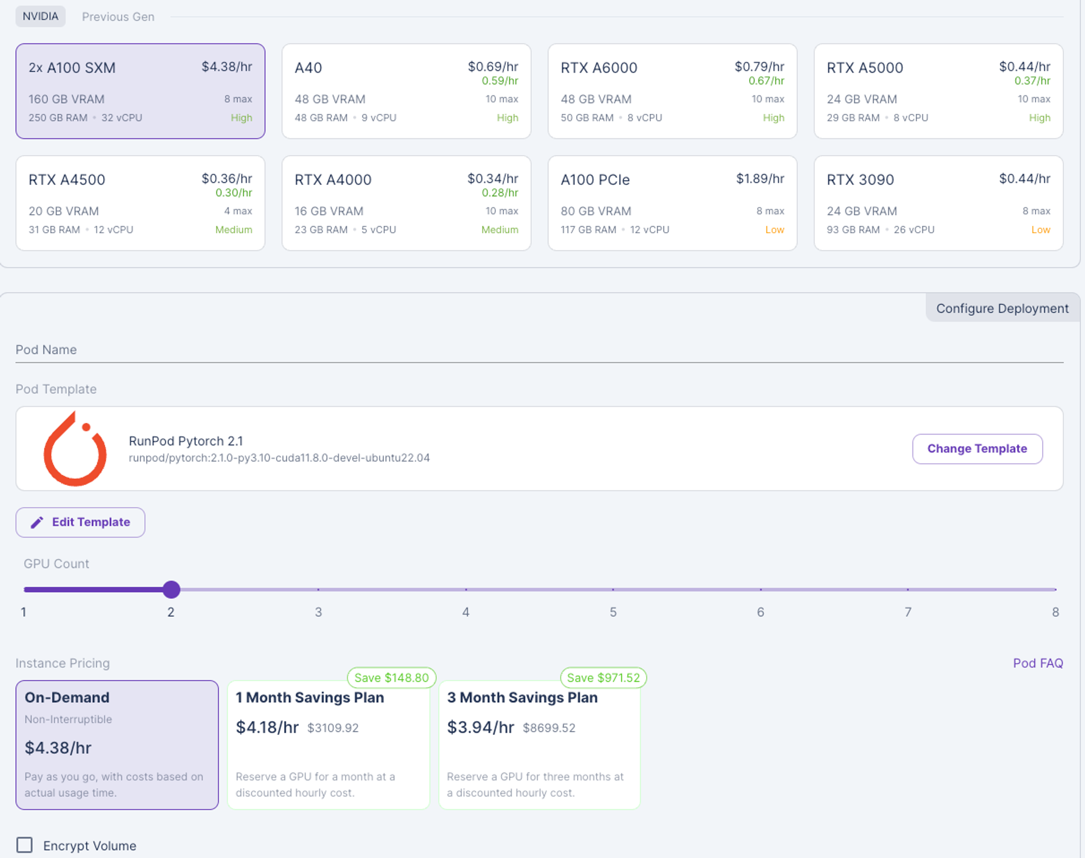Set GPU Count slider to 8
This screenshot has height=858, width=1085.
pyautogui.click(x=1055, y=589)
